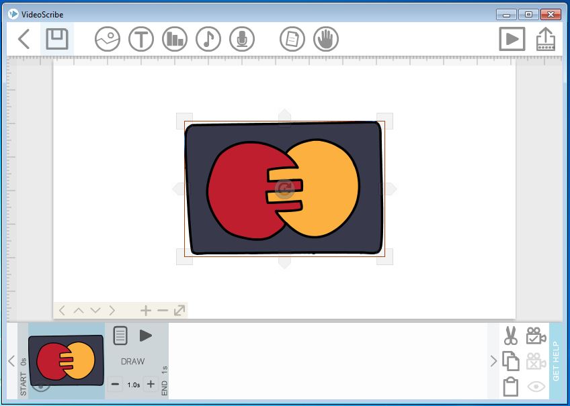
Task: Save the current scribe project
Action: tap(56, 39)
